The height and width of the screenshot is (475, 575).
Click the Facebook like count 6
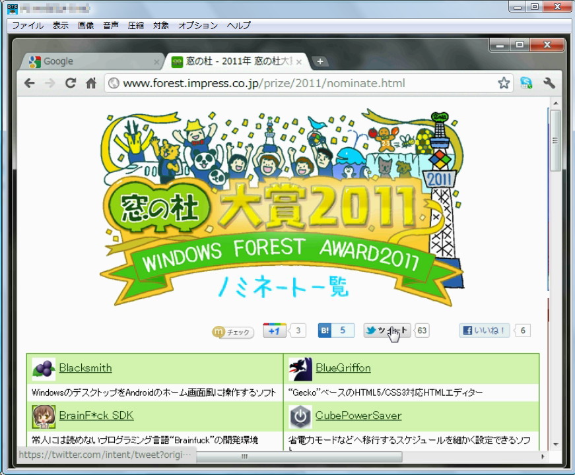(522, 331)
